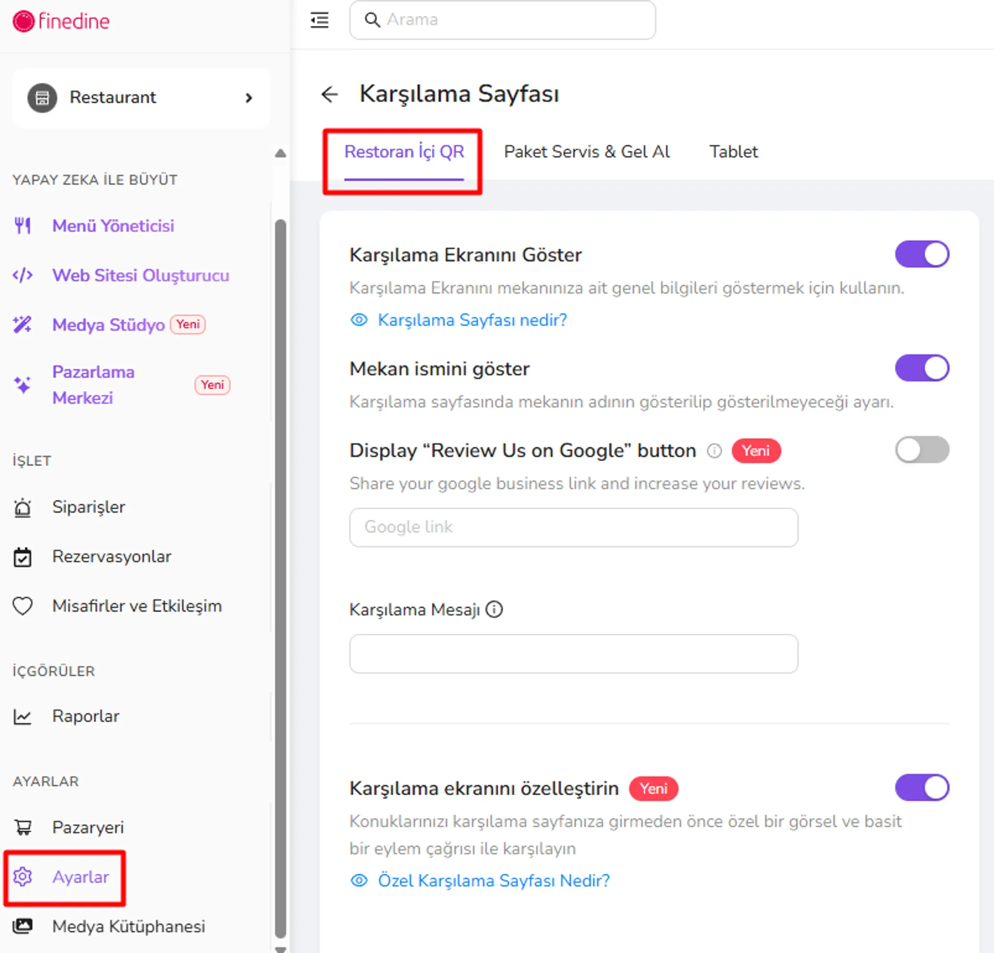This screenshot has height=953, width=994.
Task: Click the sidebar scroll up arrow
Action: (x=281, y=153)
